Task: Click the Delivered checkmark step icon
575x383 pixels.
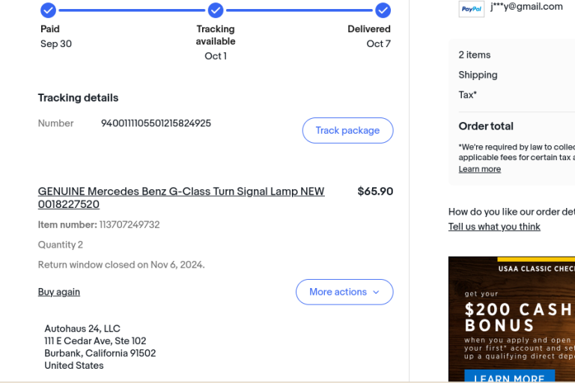Action: point(383,10)
